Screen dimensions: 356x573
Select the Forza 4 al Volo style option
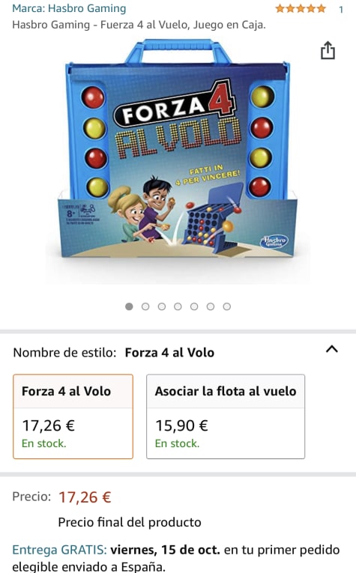73,416
